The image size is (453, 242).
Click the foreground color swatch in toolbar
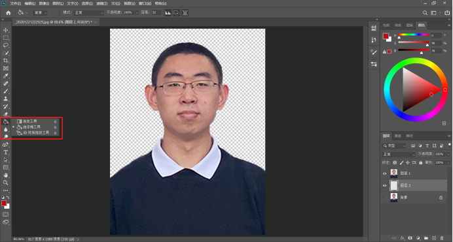coord(4,204)
